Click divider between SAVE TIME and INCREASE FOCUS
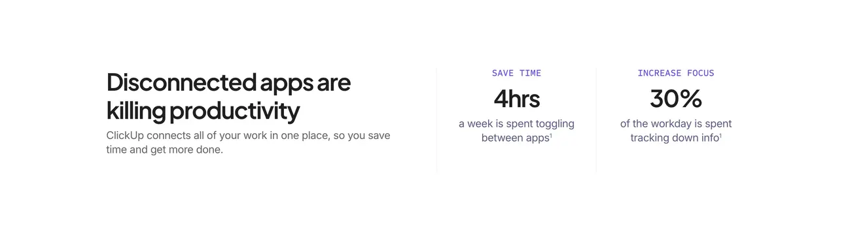This screenshot has width=850, height=235. 596,120
